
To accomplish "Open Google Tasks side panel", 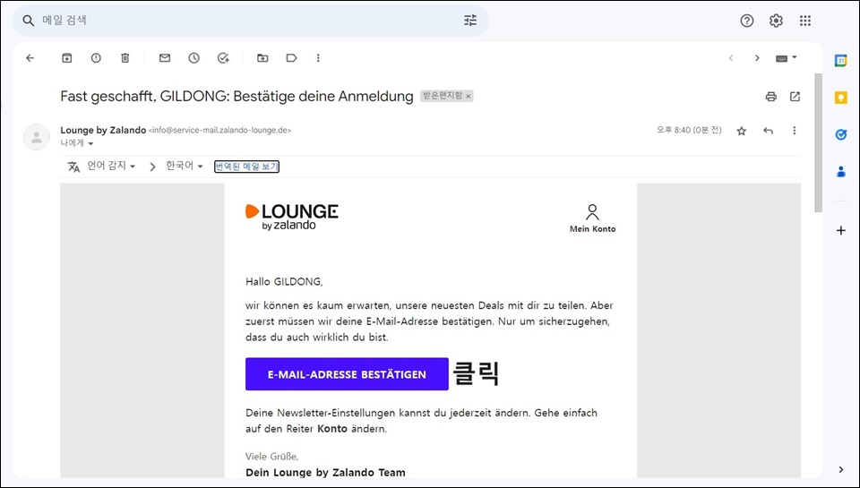I will click(x=841, y=134).
